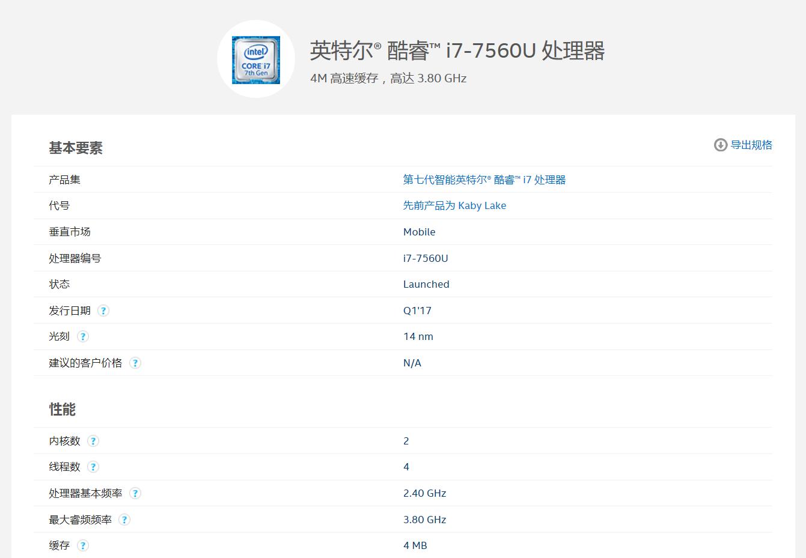Viewport: 806px width, 558px height.
Task: Click the 光刻 label text
Action: pos(60,336)
